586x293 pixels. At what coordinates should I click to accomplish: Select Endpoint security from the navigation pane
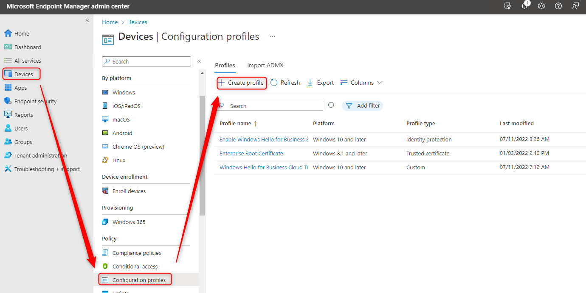click(x=36, y=101)
